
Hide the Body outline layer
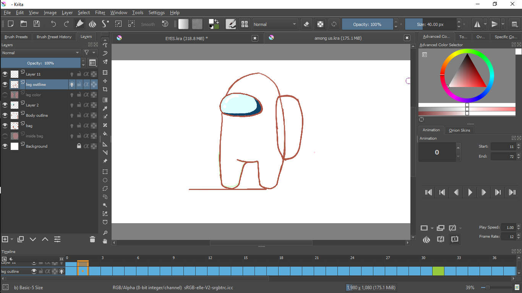5,115
